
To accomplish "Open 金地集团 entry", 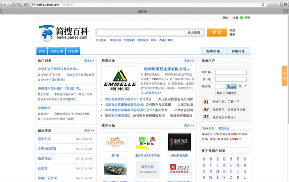I will click(44, 108).
